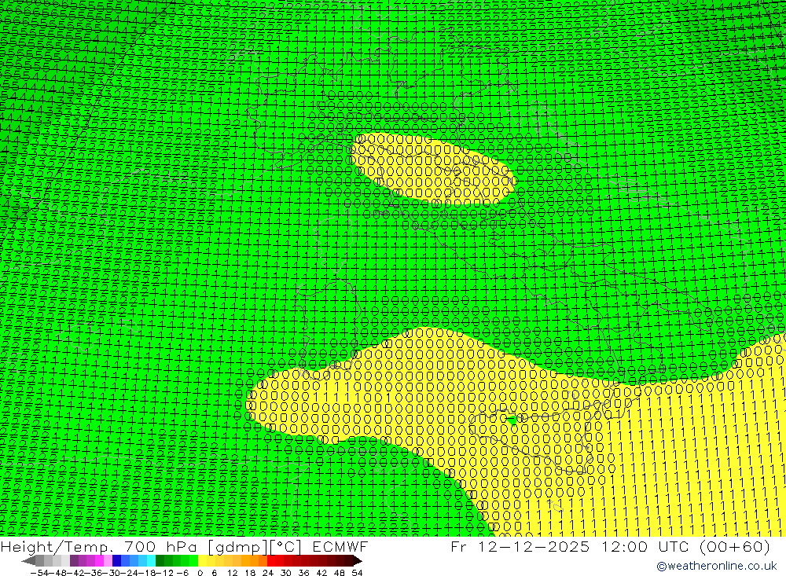Click the '54' maximum legend scale value
786x576 pixels.
click(357, 573)
